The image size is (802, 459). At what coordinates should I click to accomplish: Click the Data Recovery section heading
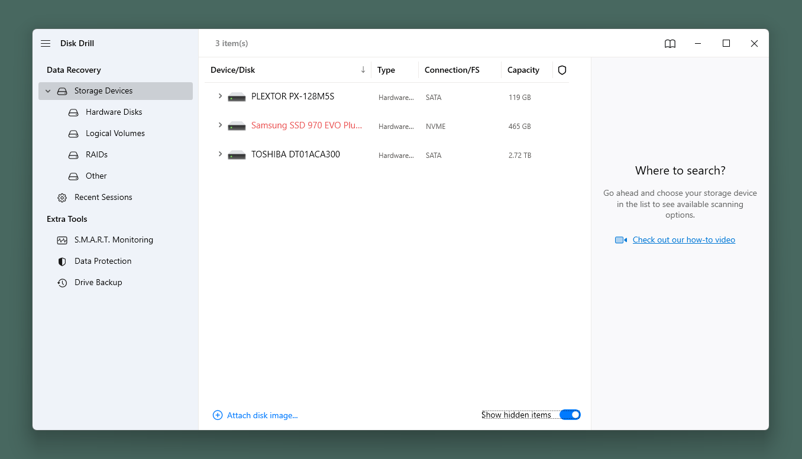pyautogui.click(x=74, y=70)
